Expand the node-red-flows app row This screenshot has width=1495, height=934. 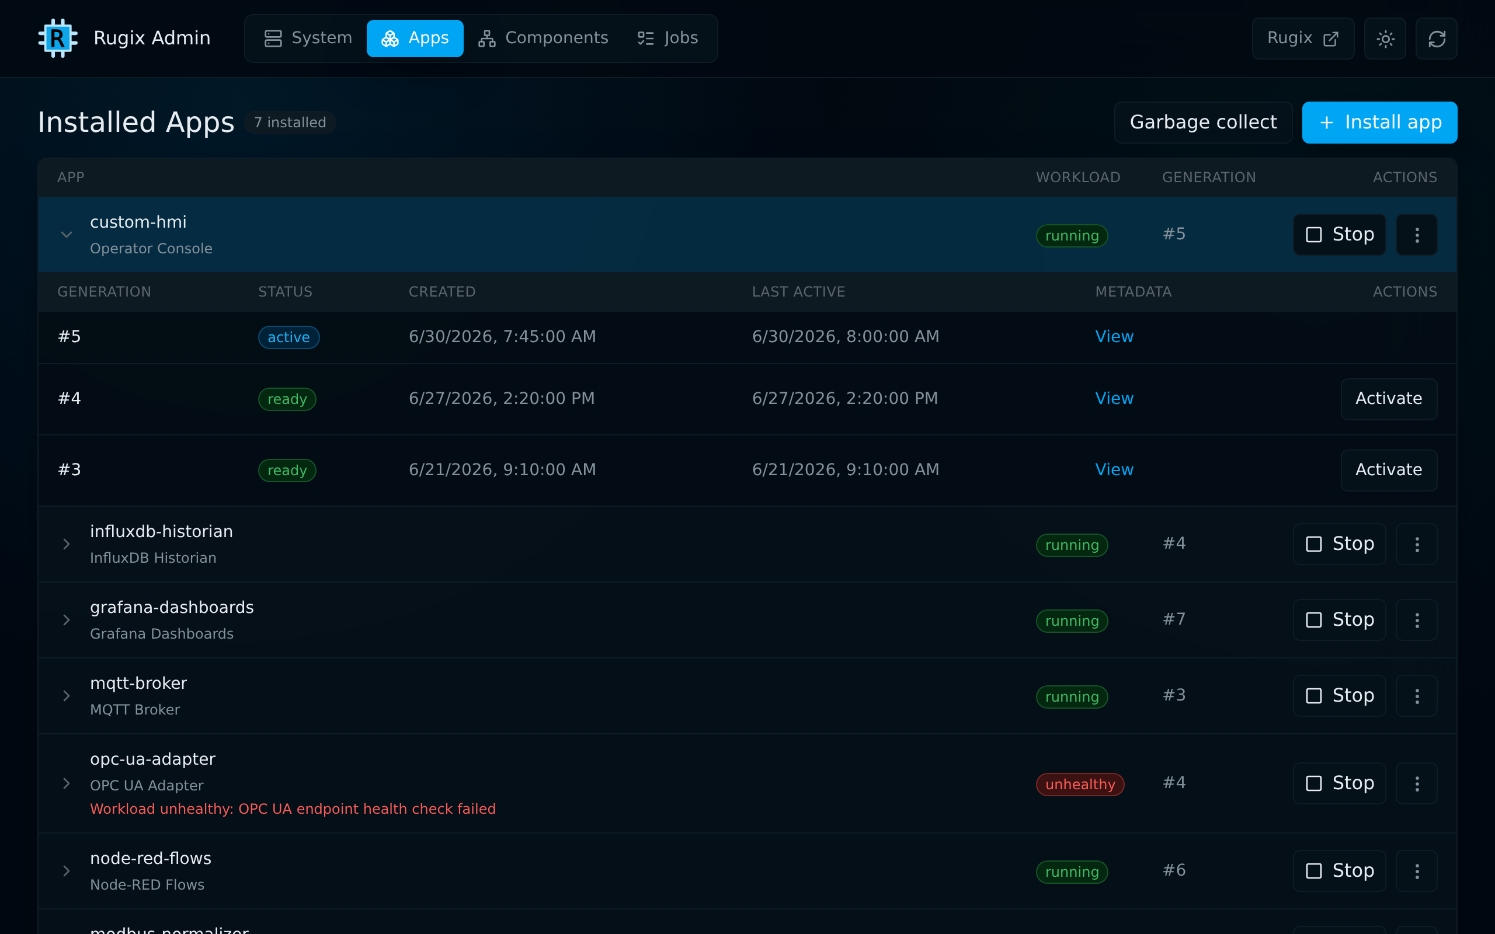point(66,871)
